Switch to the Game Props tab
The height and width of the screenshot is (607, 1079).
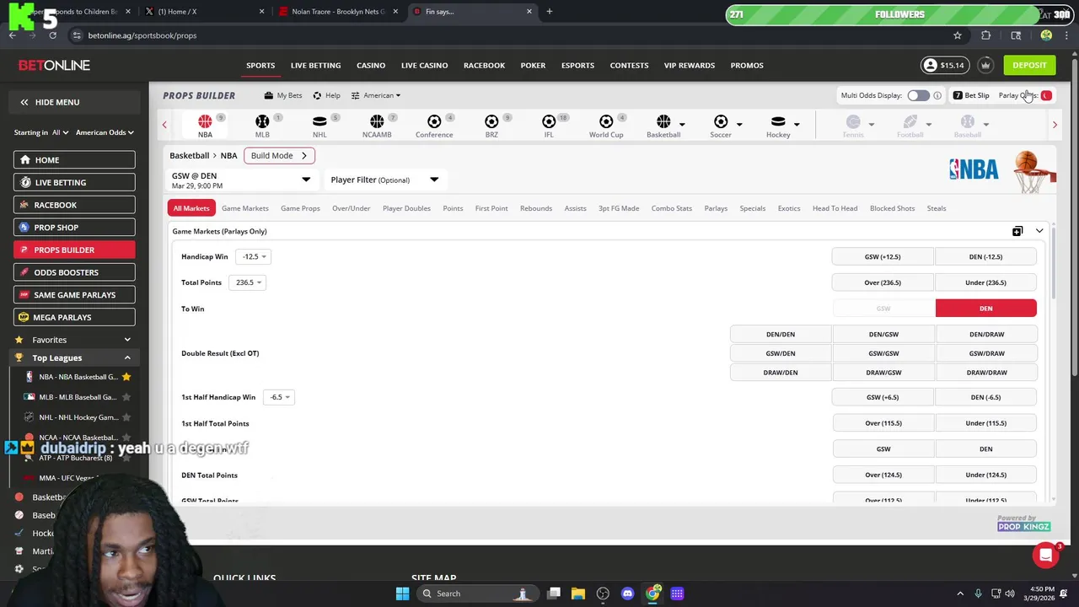300,208
